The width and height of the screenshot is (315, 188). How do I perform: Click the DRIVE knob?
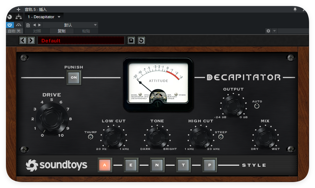click(x=52, y=118)
